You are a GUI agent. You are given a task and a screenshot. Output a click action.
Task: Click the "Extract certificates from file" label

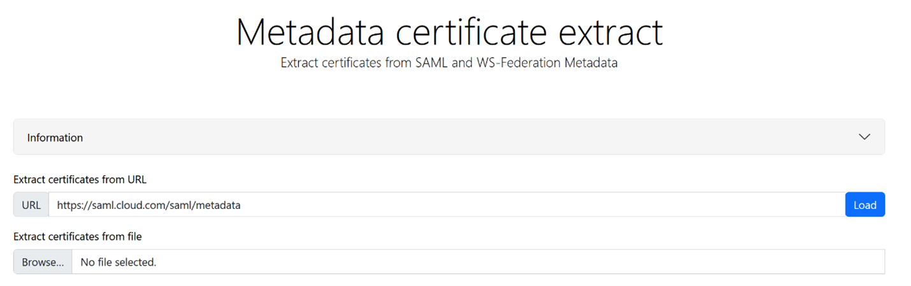pyautogui.click(x=77, y=236)
